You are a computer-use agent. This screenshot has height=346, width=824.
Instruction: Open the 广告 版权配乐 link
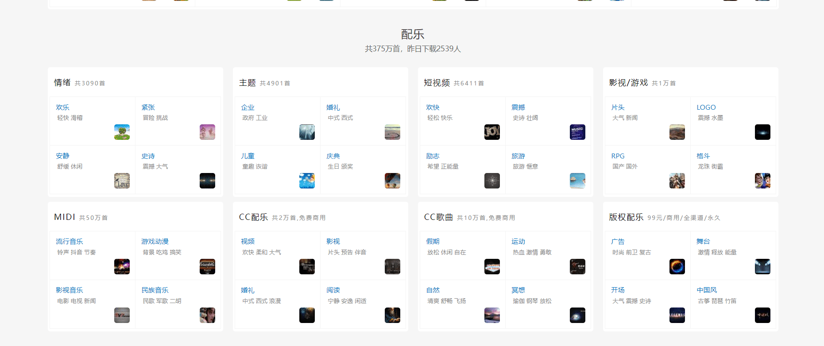pyautogui.click(x=618, y=241)
